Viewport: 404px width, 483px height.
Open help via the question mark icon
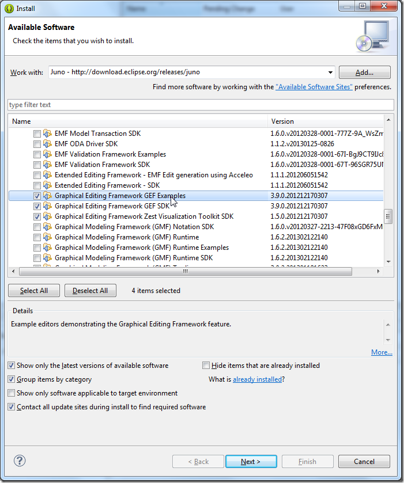20,461
